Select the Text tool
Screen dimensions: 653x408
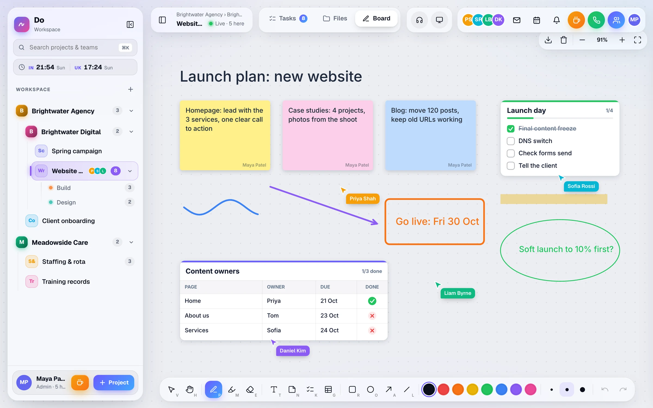[x=274, y=390]
